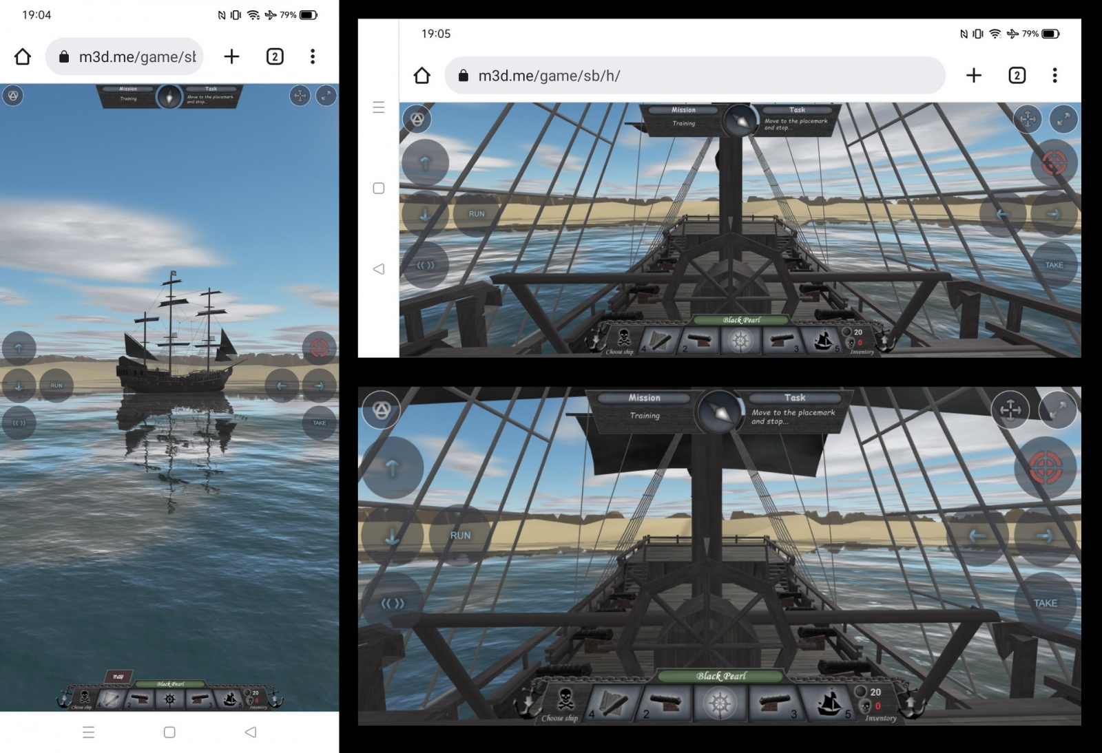
Task: Tap Android recents button below portrait screenshot
Action: (88, 732)
